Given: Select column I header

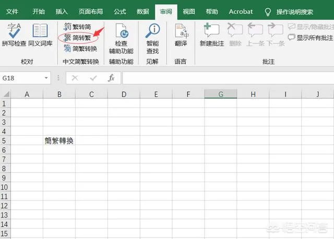Looking at the screenshot, I should tap(285, 94).
